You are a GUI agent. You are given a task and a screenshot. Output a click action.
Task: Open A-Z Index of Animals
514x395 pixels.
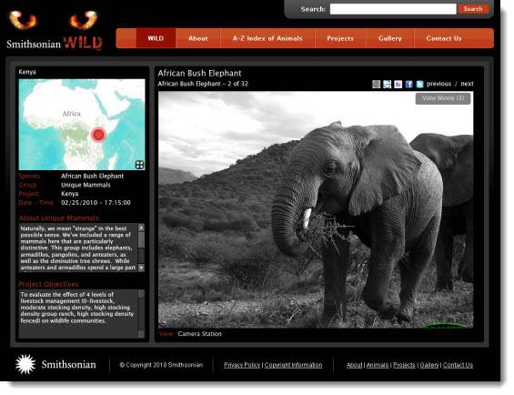(x=267, y=38)
